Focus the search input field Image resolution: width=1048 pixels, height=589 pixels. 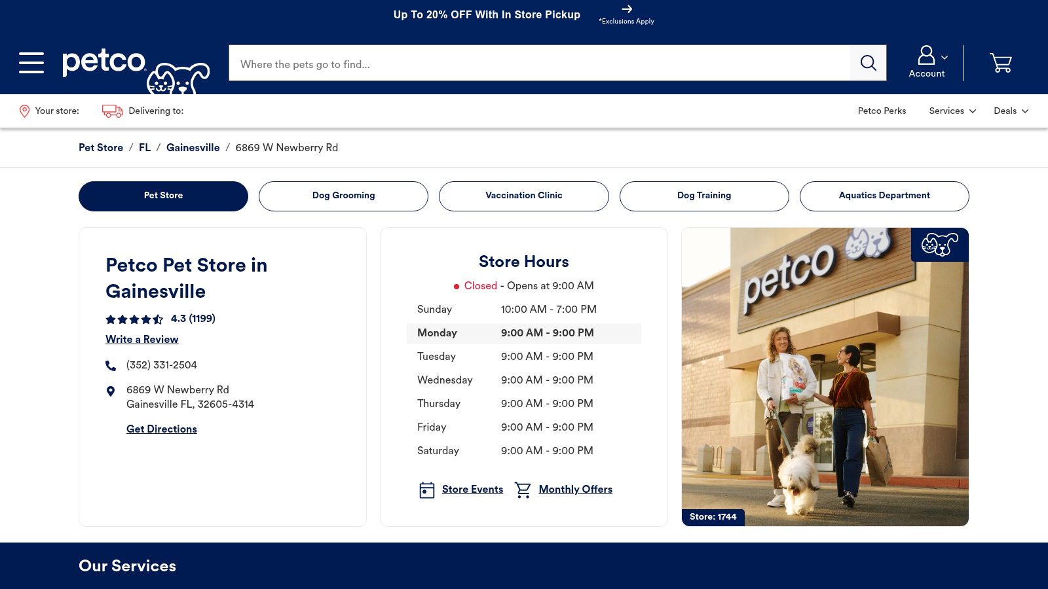click(x=539, y=63)
